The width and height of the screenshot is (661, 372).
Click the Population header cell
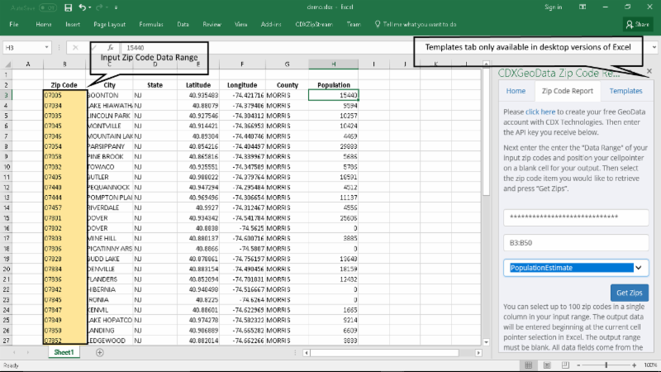pyautogui.click(x=334, y=85)
